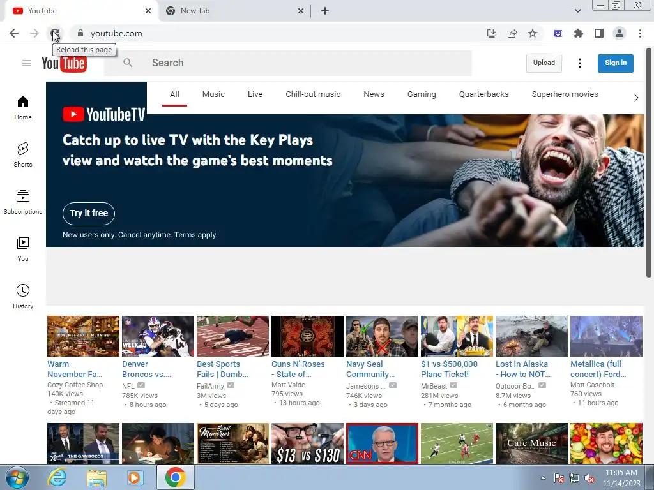This screenshot has height=490, width=654.
Task: Click the install app icon in the address bar
Action: tap(492, 33)
